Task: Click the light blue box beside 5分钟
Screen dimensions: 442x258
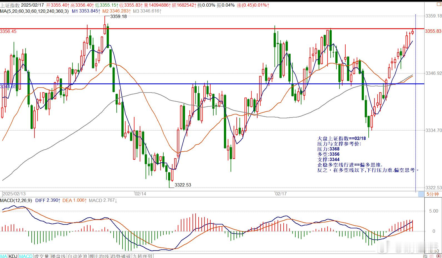Action: (x=421, y=194)
